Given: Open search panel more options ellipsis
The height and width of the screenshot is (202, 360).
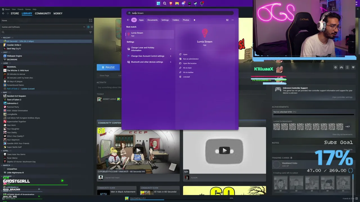Looking at the screenshot, I should [233, 20].
